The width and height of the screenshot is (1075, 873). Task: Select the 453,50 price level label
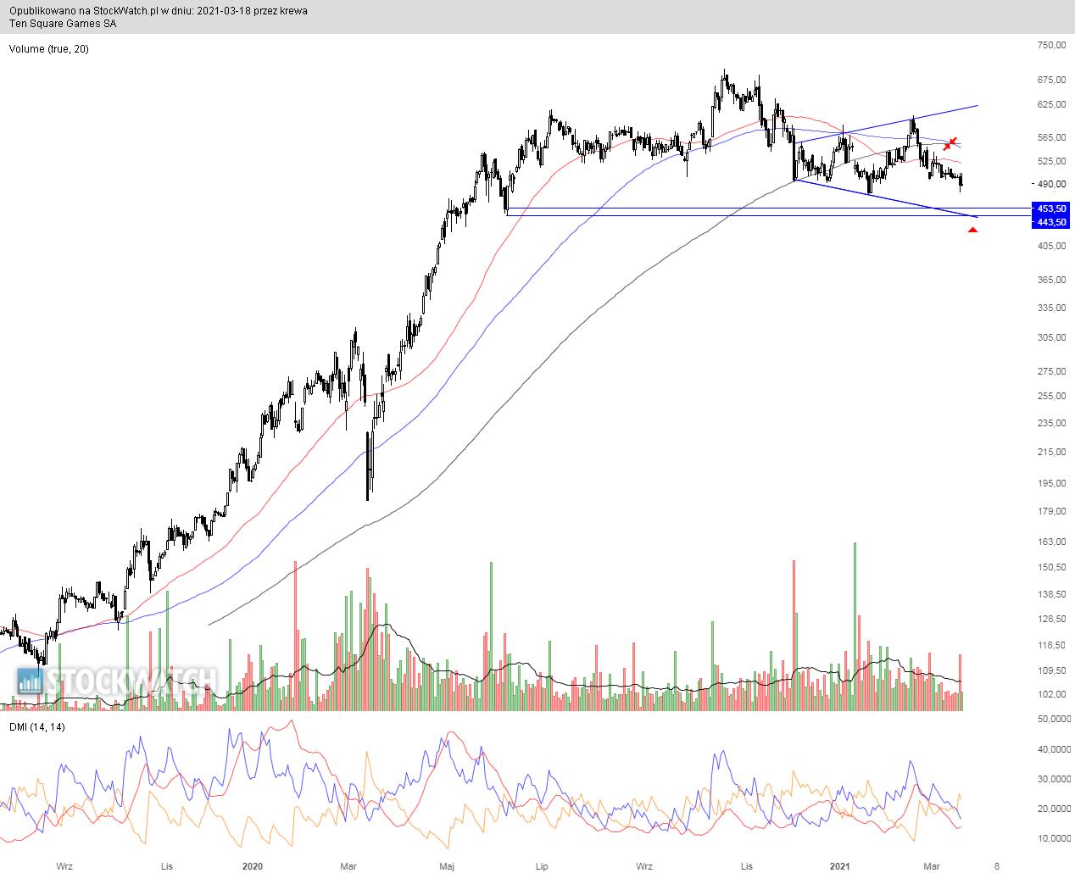click(1051, 208)
